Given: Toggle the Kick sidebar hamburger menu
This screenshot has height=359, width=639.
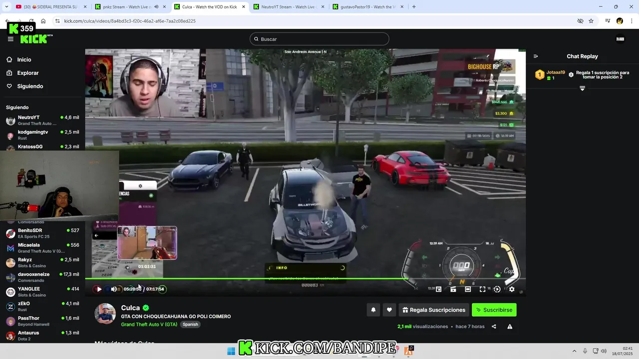Looking at the screenshot, I should [10, 39].
